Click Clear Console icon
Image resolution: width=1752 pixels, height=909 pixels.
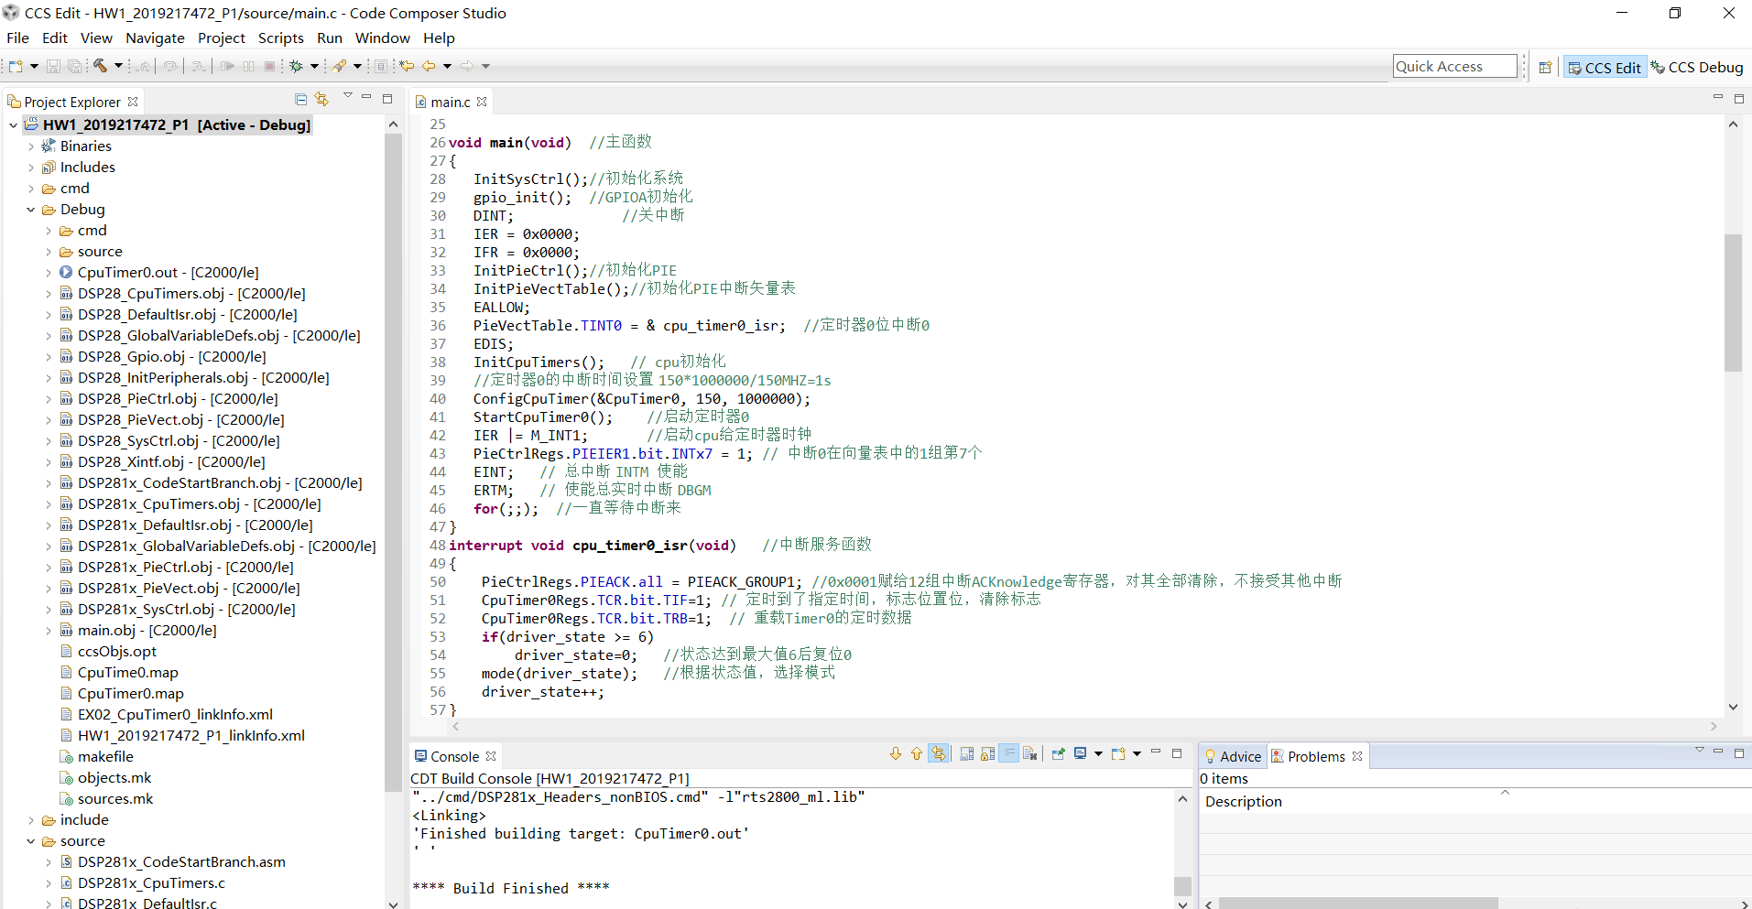tap(1029, 753)
